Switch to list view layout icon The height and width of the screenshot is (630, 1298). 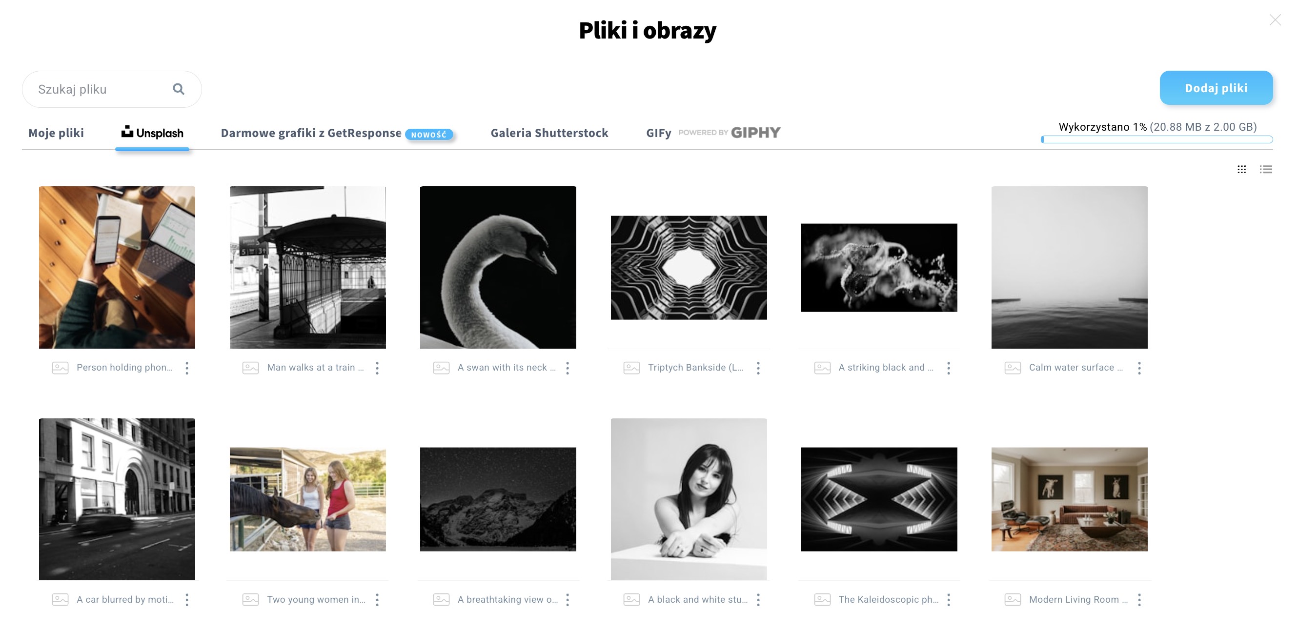tap(1266, 169)
